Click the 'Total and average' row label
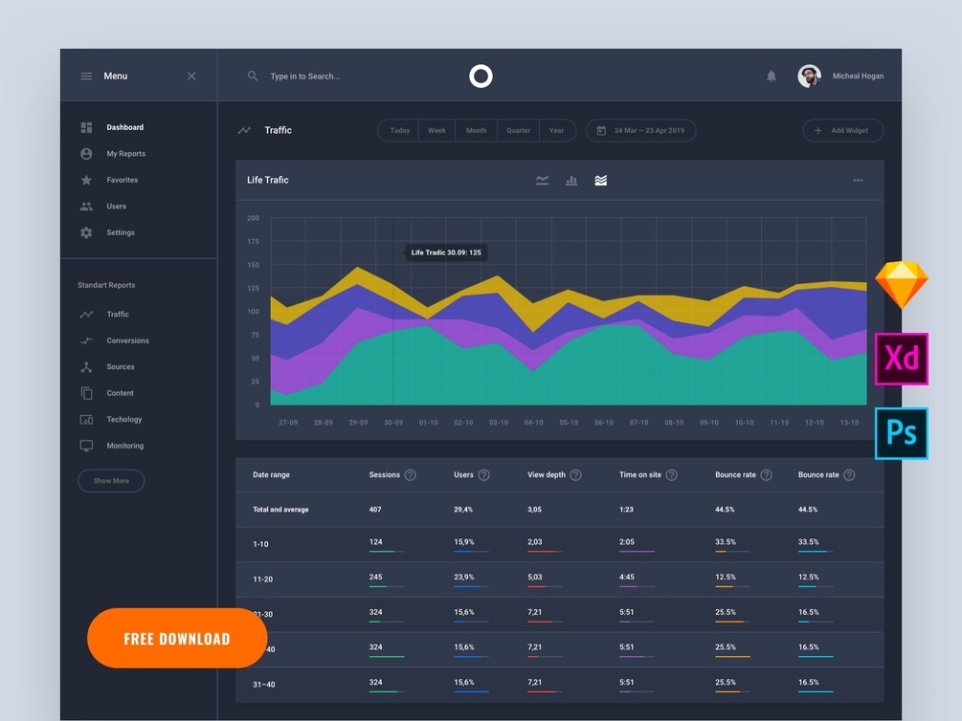The width and height of the screenshot is (962, 721). coord(280,510)
